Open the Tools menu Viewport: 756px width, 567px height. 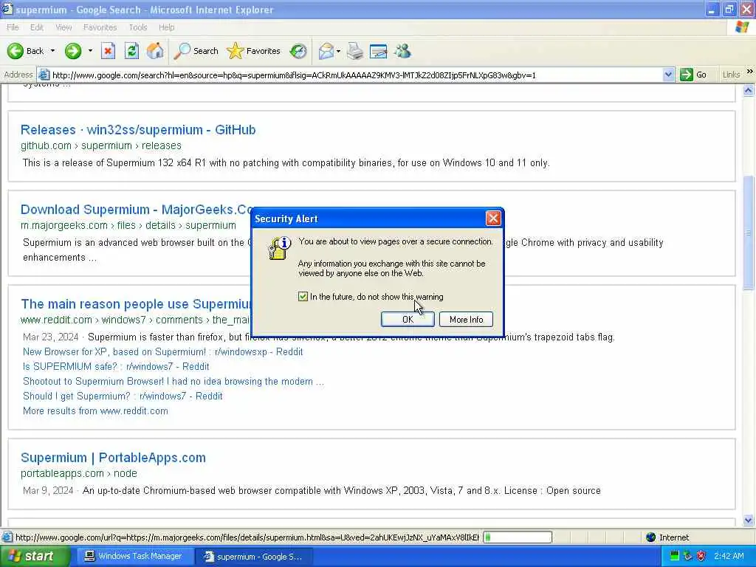(x=138, y=27)
